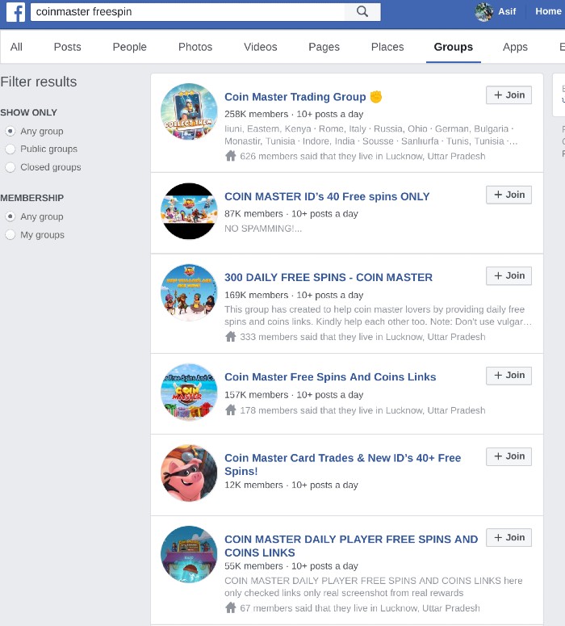Click the Facebook logo icon
This screenshot has height=626, width=565.
tap(15, 11)
